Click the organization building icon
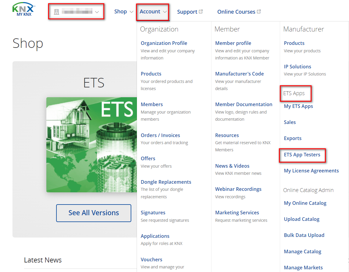 coord(56,12)
